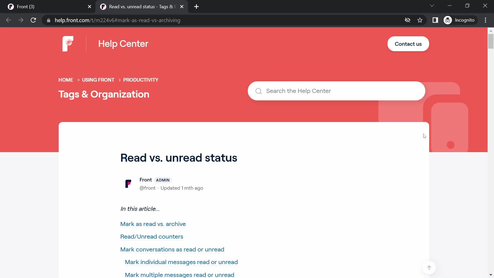Viewport: 494px width, 278px height.
Task: Click Read/Unread counters link
Action: [152, 237]
